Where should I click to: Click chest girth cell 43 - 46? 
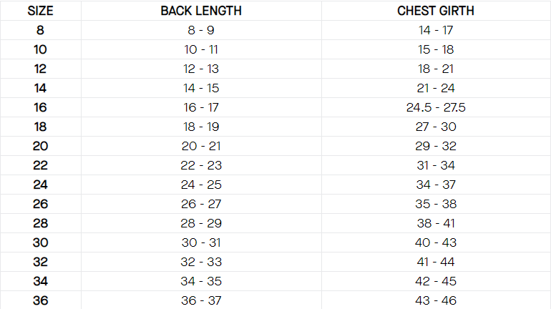coord(436,300)
